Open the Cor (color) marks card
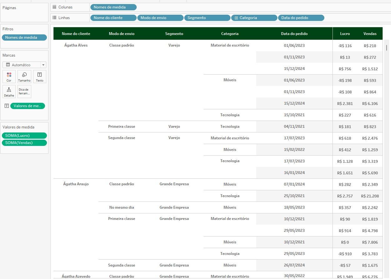The image size is (391, 279). (x=9, y=77)
